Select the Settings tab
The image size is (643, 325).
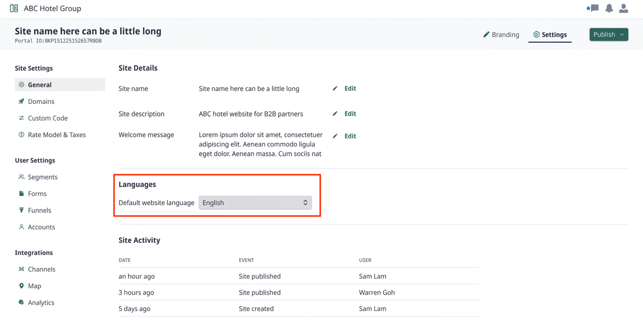pos(550,34)
